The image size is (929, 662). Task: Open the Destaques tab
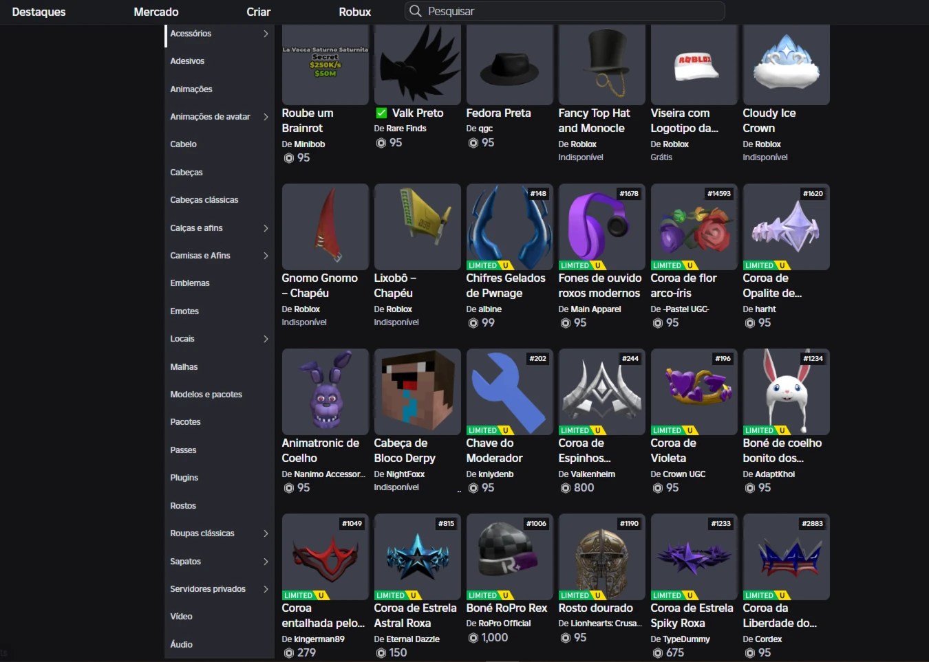coord(39,12)
